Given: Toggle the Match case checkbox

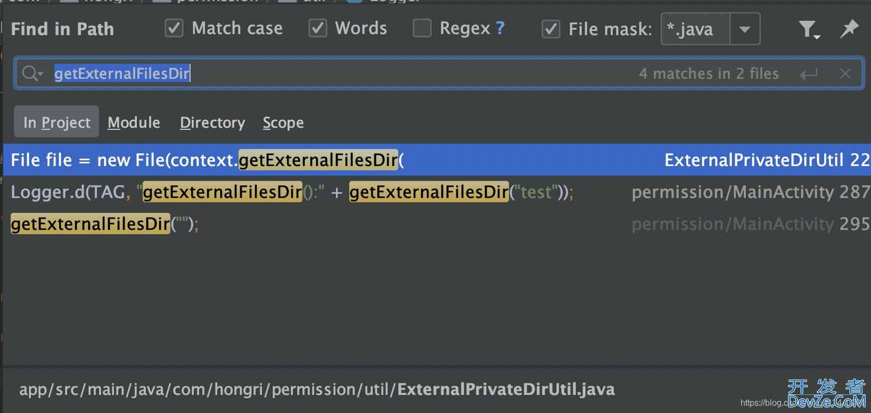Looking at the screenshot, I should pos(174,28).
